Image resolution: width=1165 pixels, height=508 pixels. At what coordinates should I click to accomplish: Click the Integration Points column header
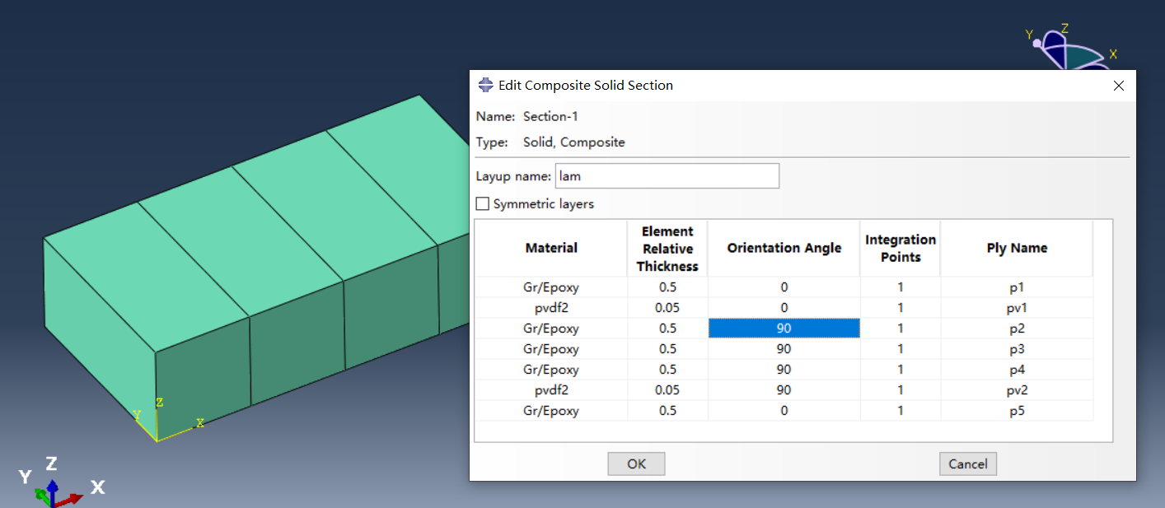(900, 248)
